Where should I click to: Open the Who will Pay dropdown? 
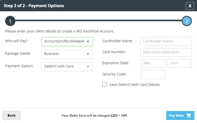point(67,42)
